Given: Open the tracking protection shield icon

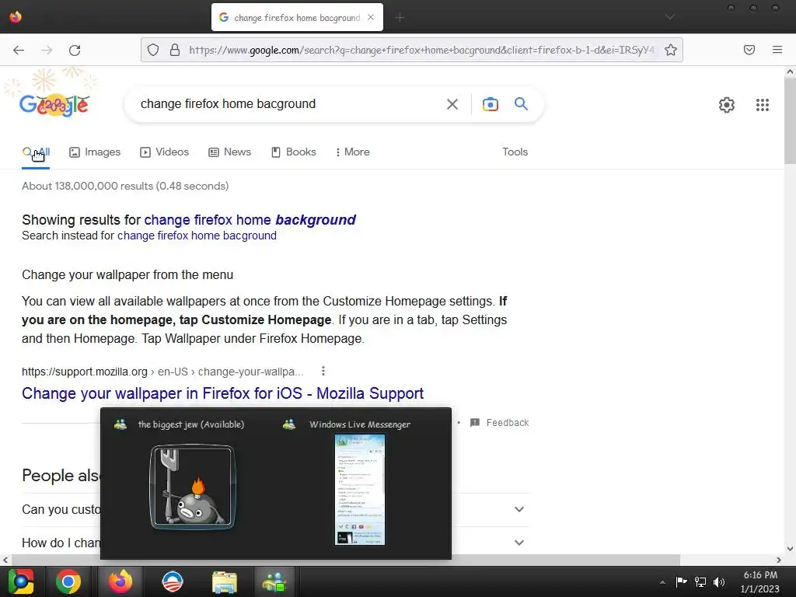Looking at the screenshot, I should (x=153, y=50).
